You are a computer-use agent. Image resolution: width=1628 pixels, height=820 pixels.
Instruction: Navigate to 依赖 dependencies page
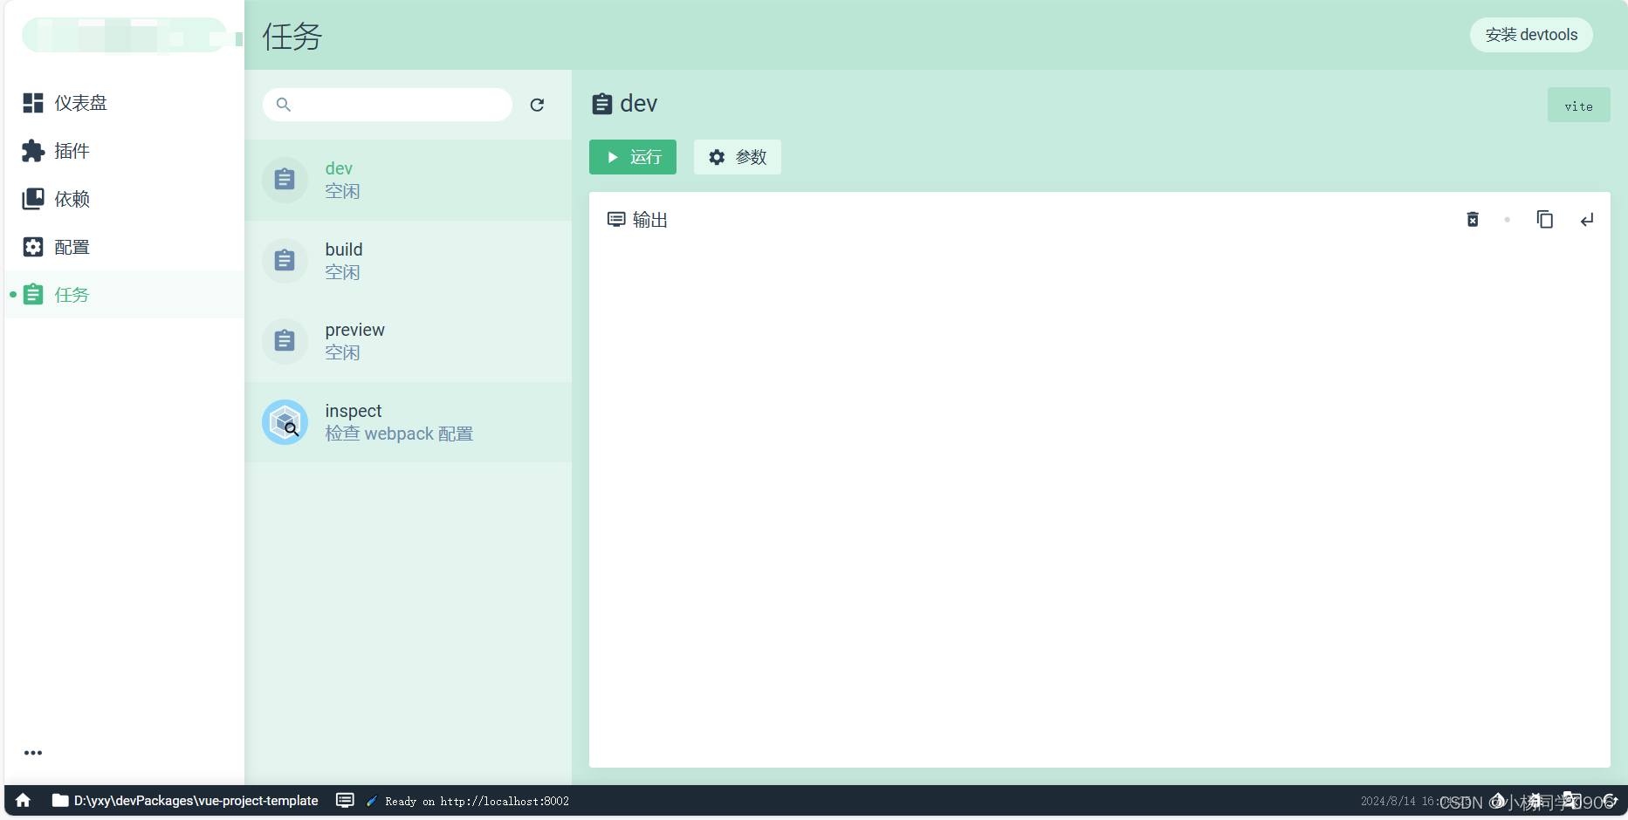pyautogui.click(x=72, y=199)
